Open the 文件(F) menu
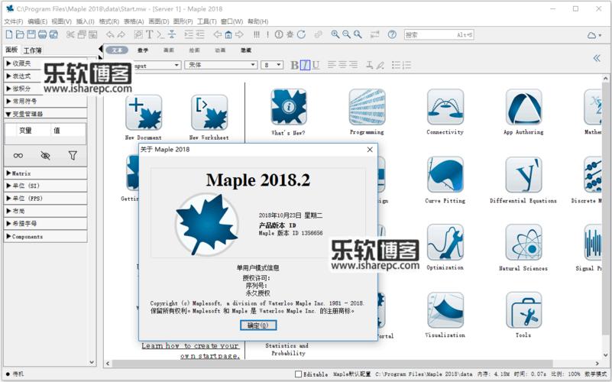This screenshot has width=612, height=382. [x=13, y=21]
